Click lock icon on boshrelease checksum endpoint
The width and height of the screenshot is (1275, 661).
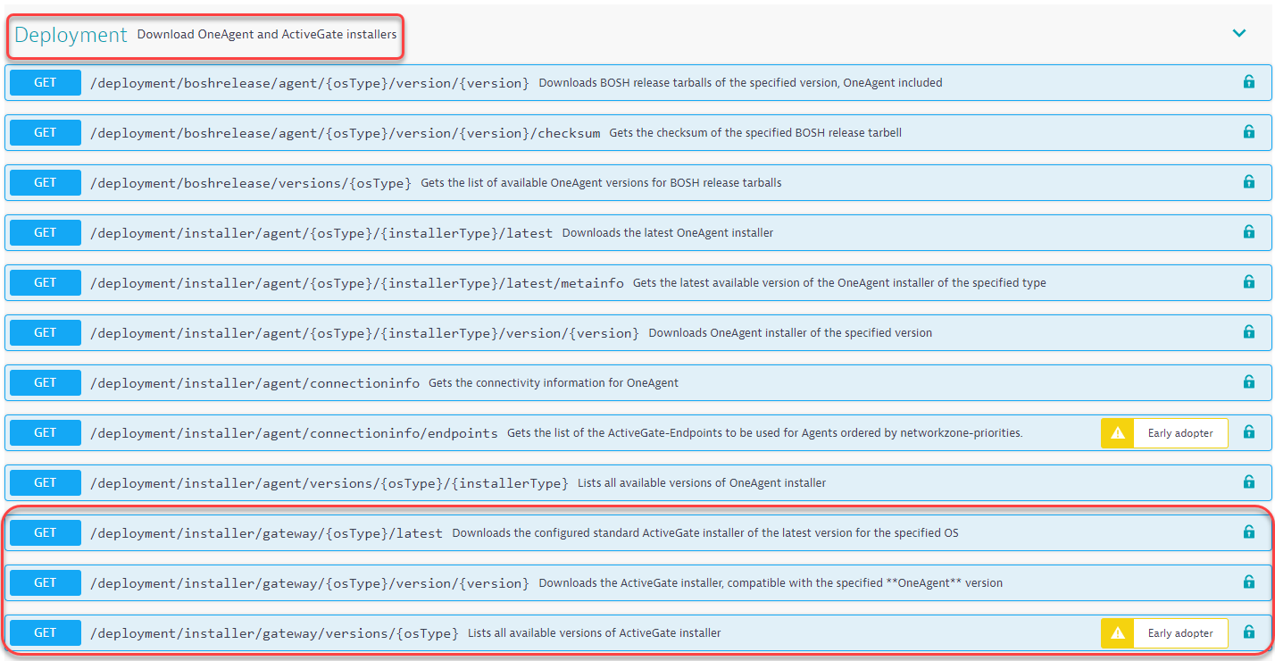(x=1248, y=132)
